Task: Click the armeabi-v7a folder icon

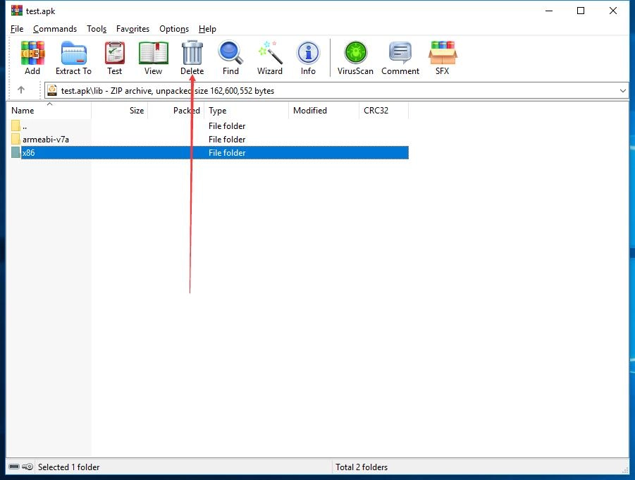Action: 16,140
